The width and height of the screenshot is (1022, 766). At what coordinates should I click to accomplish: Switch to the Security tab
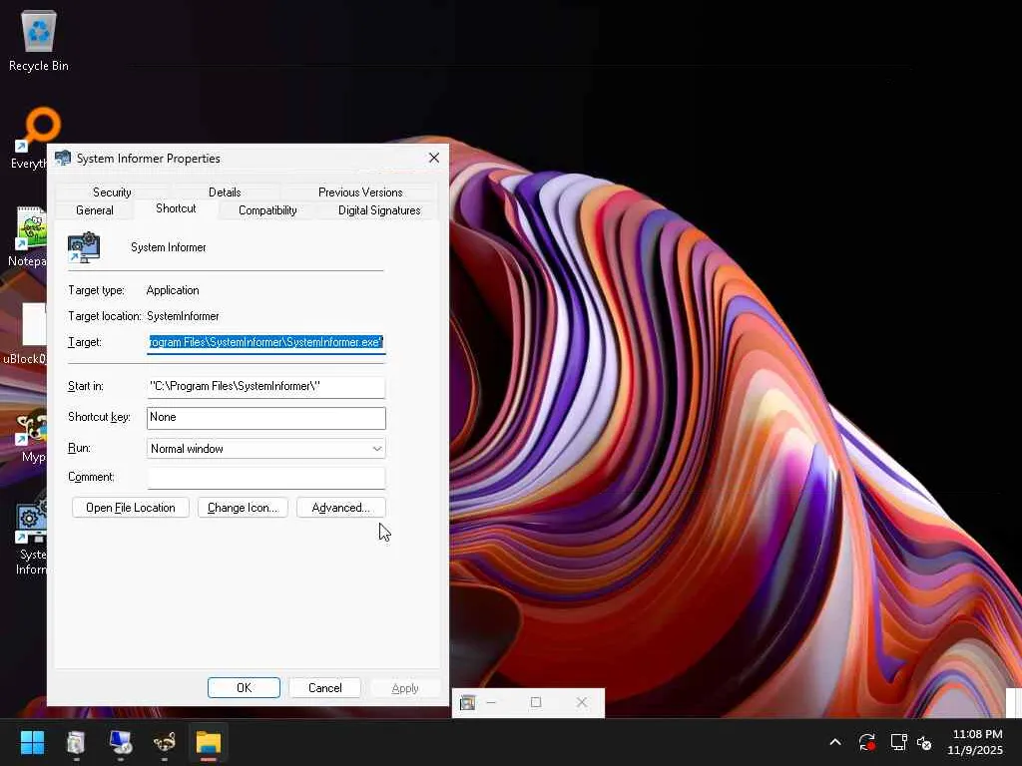[x=112, y=192]
